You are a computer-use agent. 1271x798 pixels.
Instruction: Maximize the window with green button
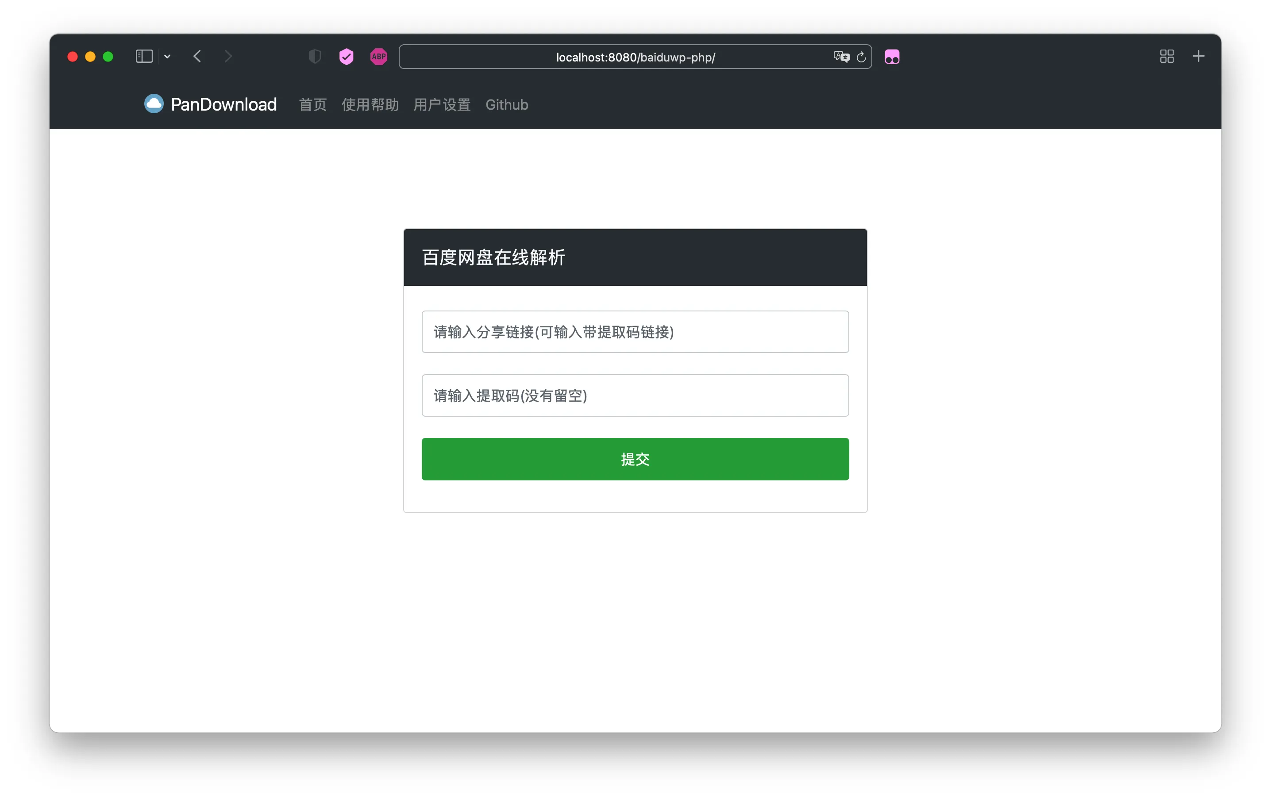click(108, 57)
